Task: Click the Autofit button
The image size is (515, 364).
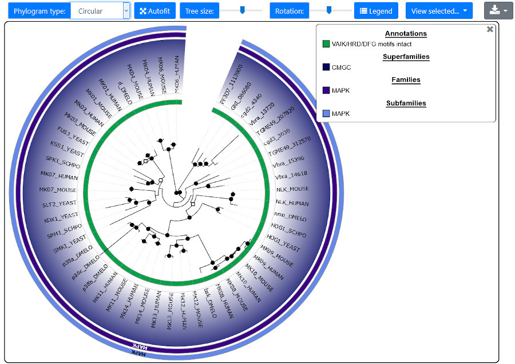Action: point(154,11)
